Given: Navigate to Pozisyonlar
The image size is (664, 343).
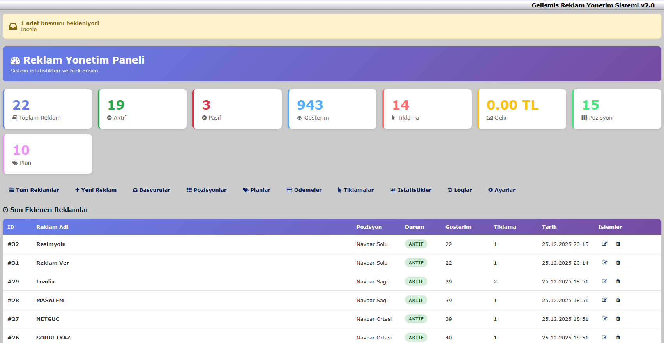Looking at the screenshot, I should 207,190.
